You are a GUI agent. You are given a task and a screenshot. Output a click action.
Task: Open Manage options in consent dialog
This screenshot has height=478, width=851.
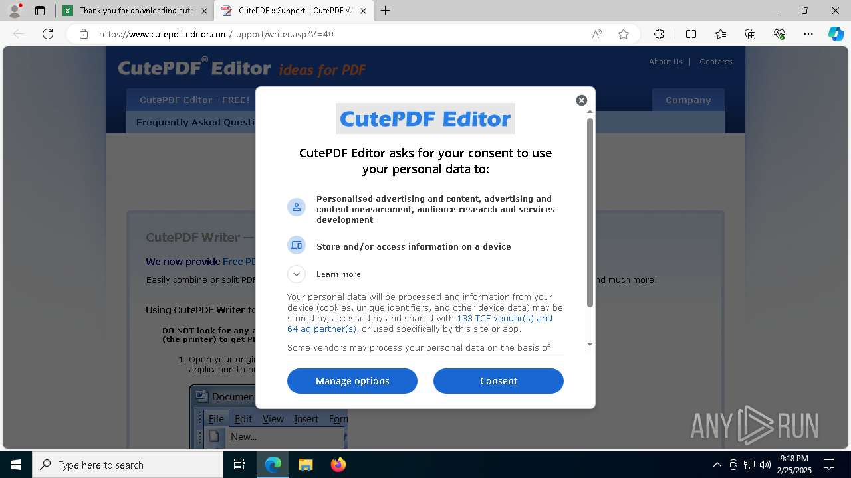point(352,381)
